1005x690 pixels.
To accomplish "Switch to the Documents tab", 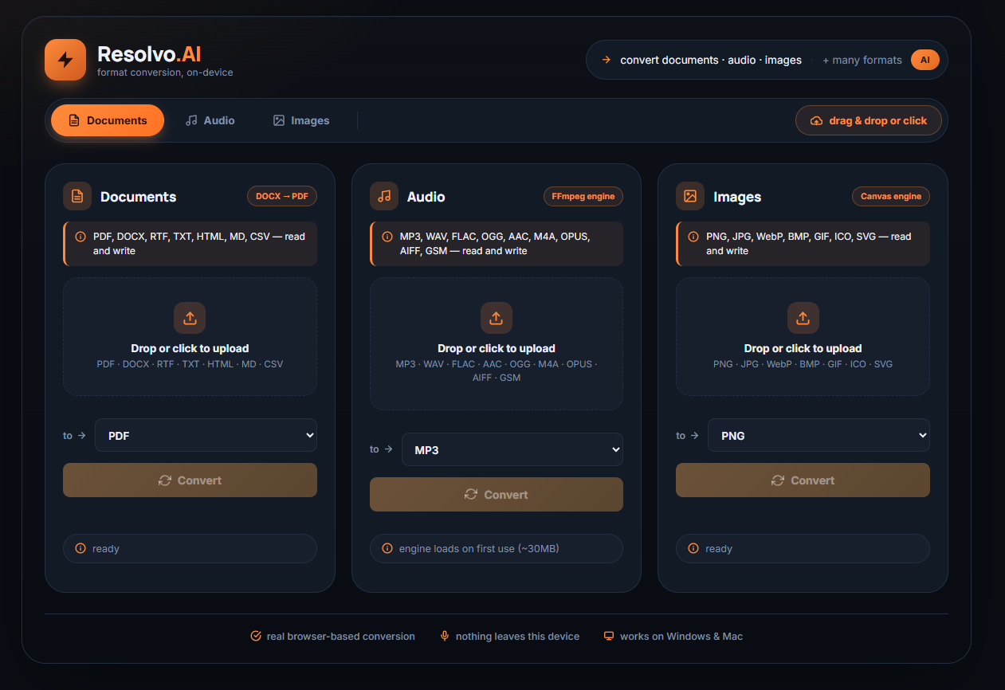I will 108,120.
